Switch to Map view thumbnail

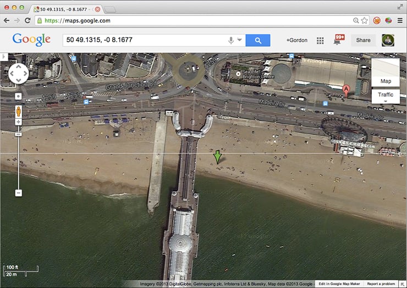386,73
